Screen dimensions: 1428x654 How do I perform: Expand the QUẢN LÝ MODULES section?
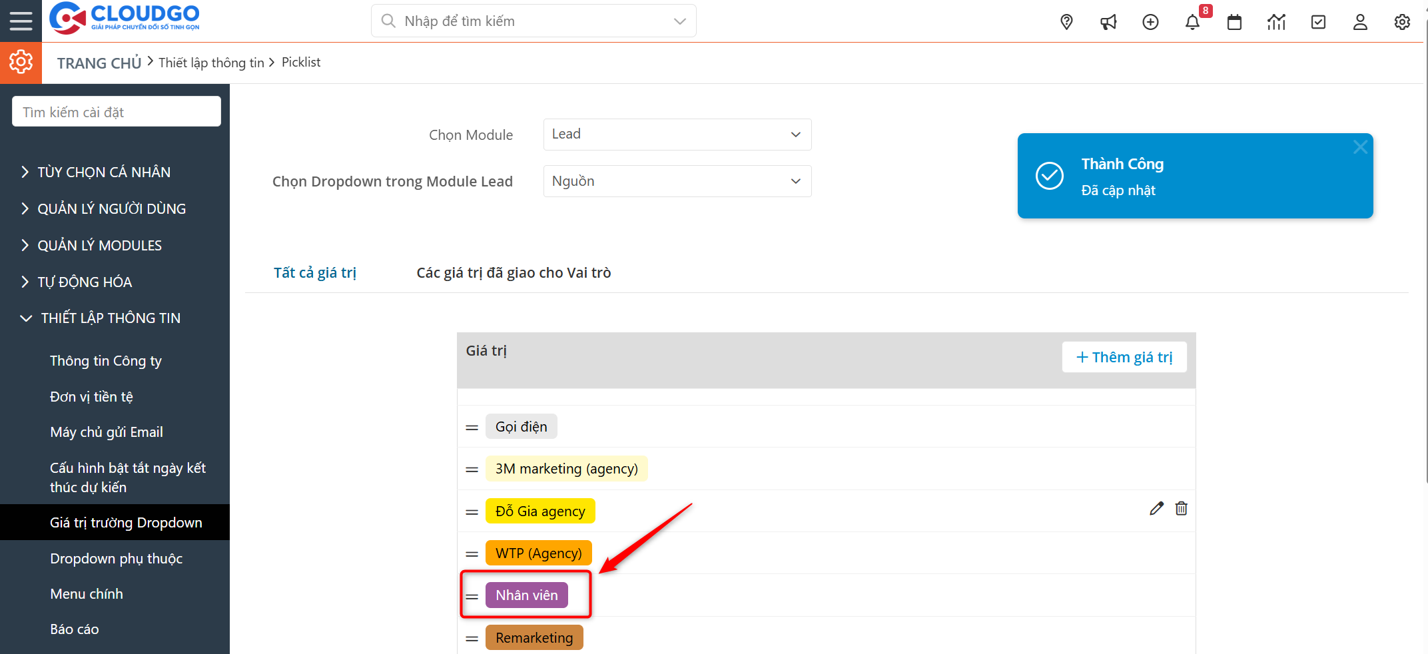pyautogui.click(x=99, y=244)
